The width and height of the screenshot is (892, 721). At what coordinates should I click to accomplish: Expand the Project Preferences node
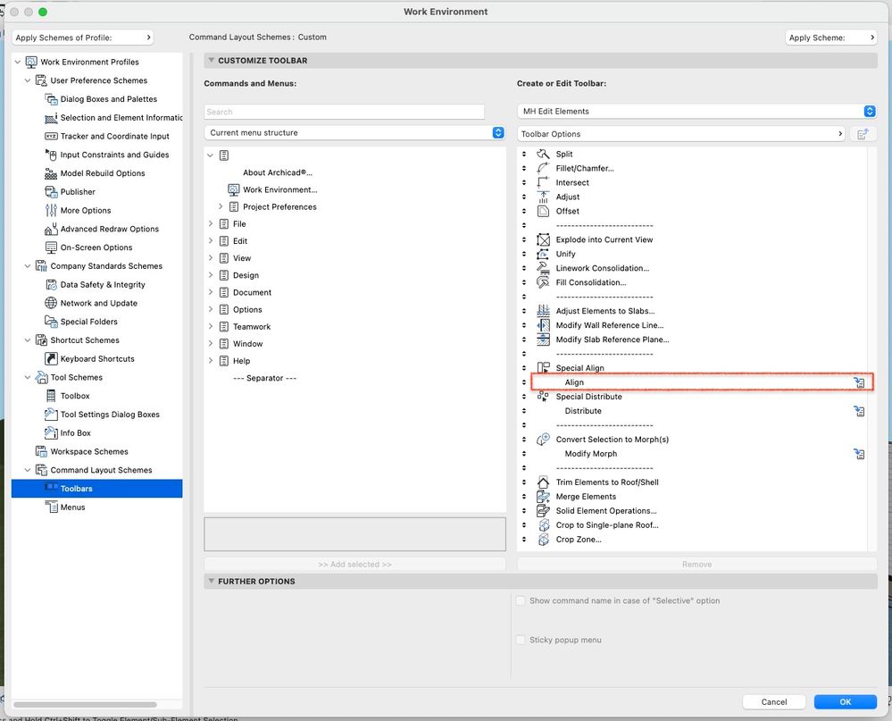[x=221, y=206]
